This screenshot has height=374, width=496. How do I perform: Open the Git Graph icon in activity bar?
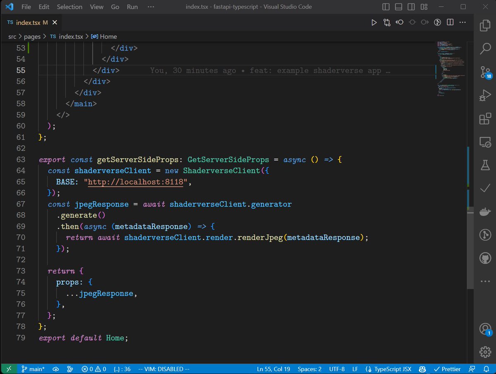point(485,235)
